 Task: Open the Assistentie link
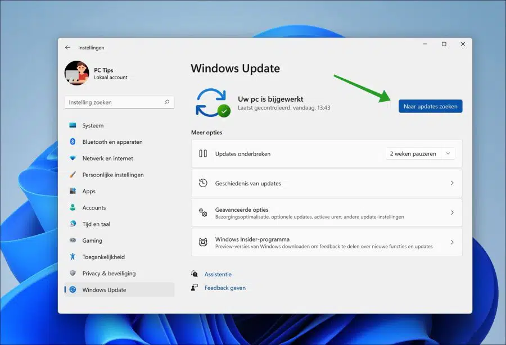pos(218,274)
